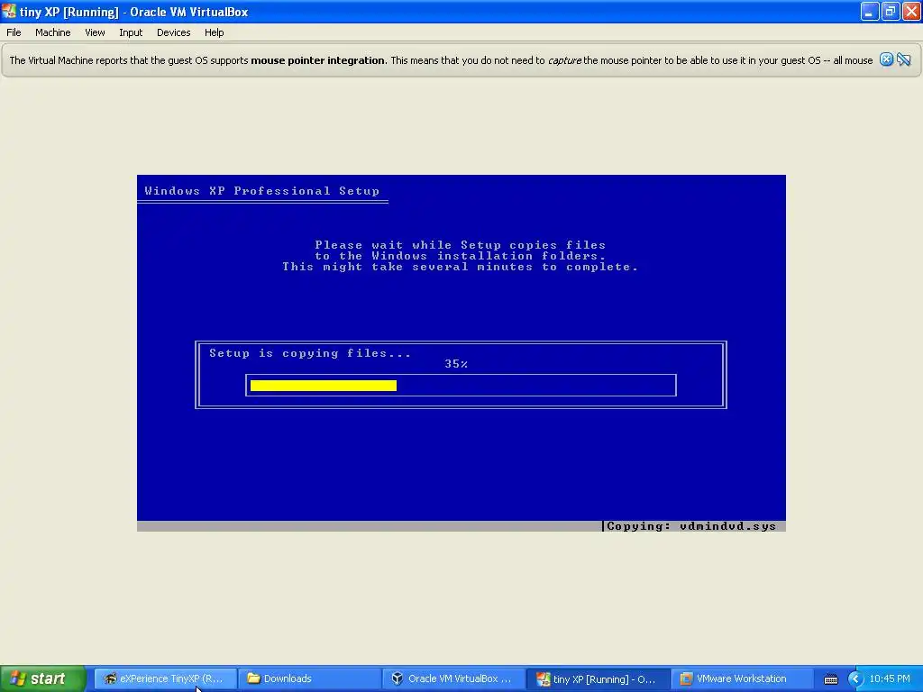The height and width of the screenshot is (692, 923).
Task: Click the don't-show-again notification icon
Action: (x=903, y=59)
